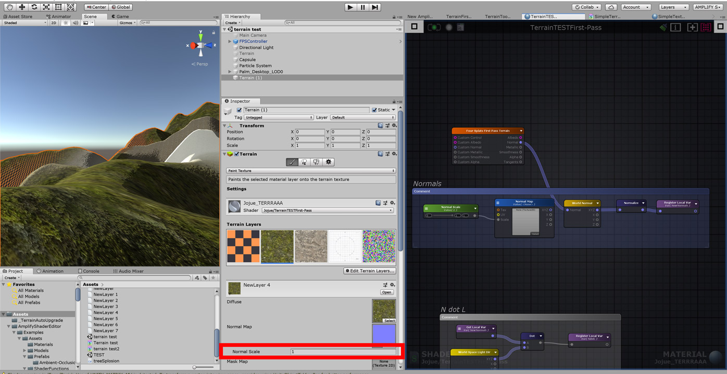Select the Paint Details tool

click(x=316, y=162)
